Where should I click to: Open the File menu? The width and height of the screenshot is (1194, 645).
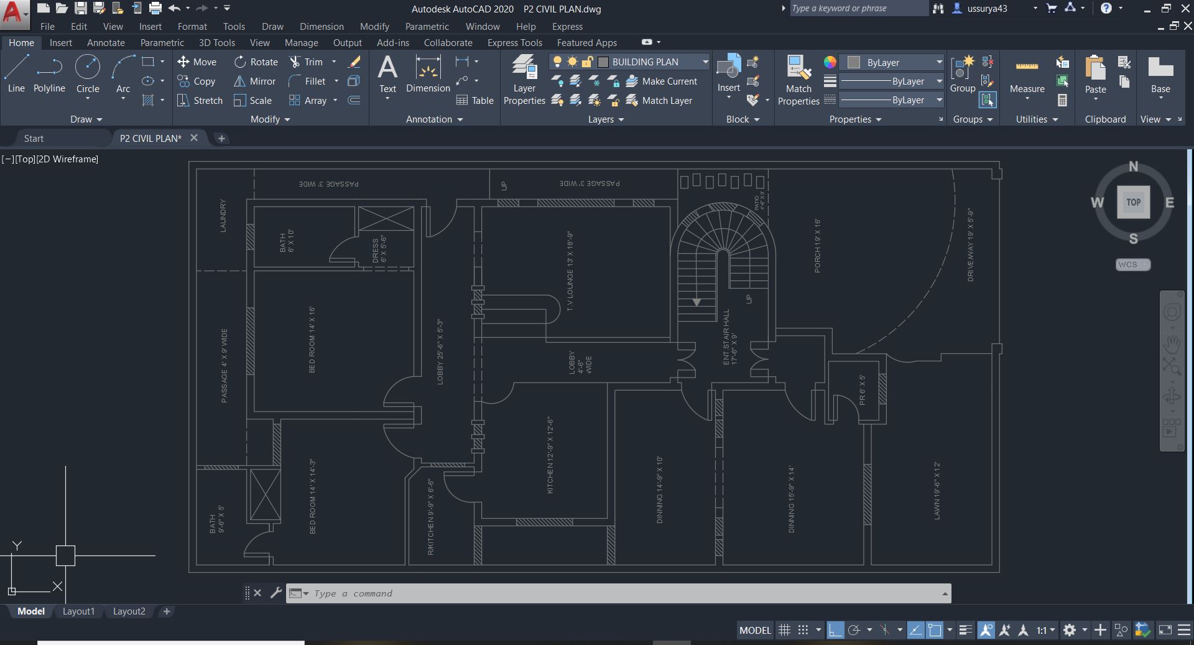point(47,26)
